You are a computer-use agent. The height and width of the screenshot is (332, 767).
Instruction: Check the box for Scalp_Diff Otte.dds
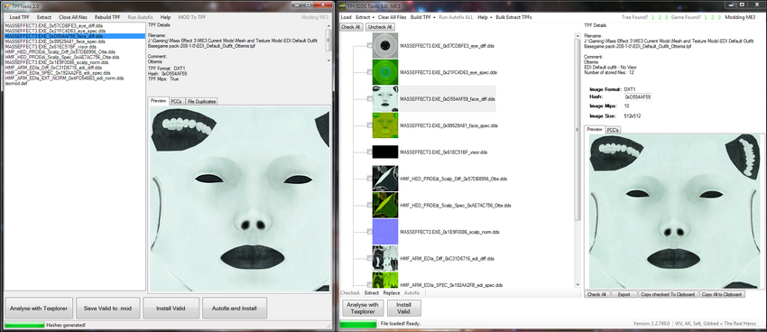(x=369, y=179)
